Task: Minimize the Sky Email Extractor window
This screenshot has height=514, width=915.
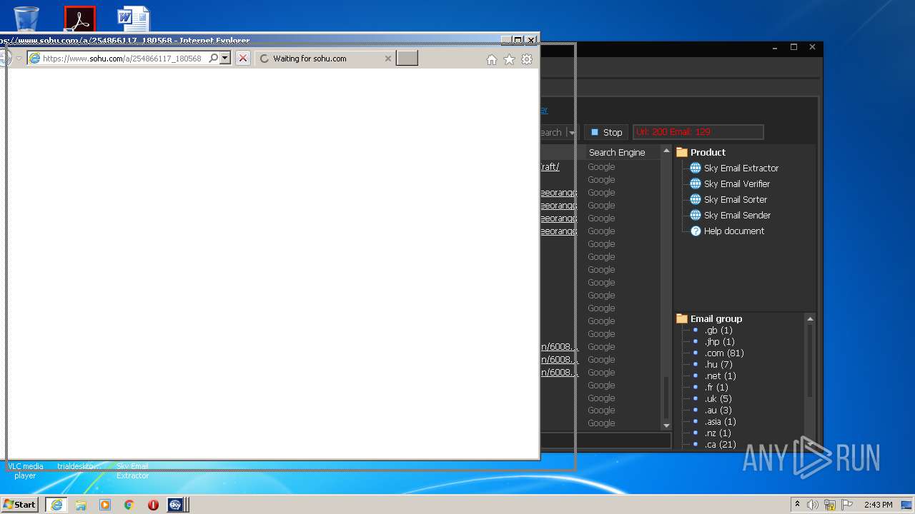Action: [x=776, y=47]
